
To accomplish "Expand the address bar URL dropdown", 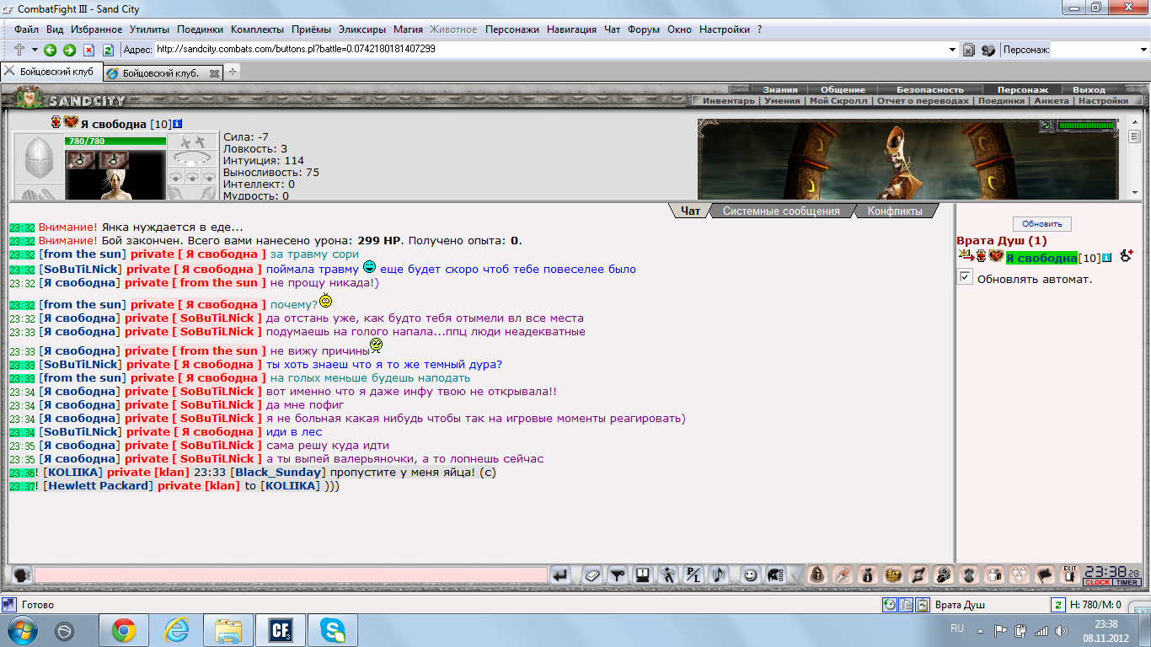I will point(952,50).
